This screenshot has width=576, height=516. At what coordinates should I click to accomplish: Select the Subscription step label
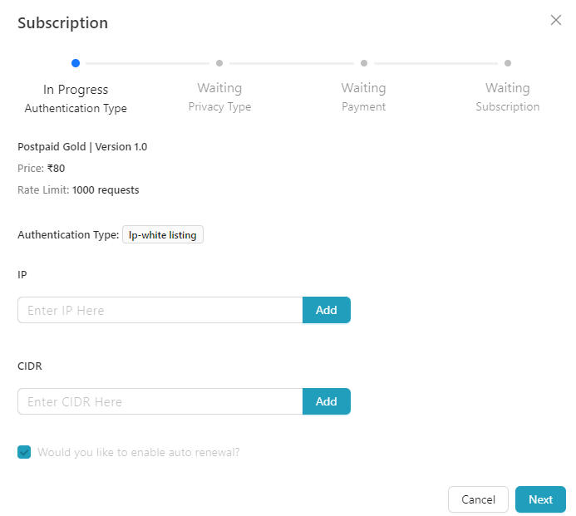point(508,106)
